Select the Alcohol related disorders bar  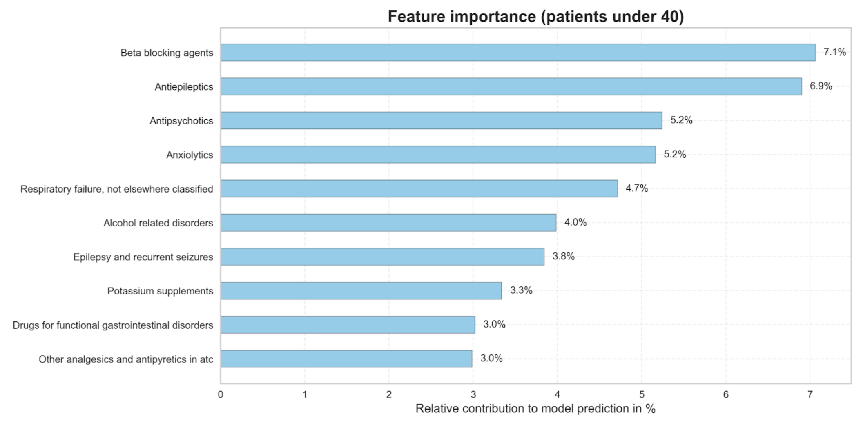[x=388, y=223]
